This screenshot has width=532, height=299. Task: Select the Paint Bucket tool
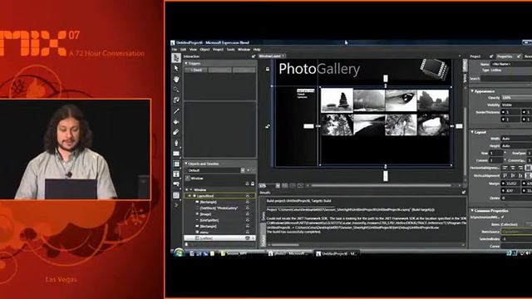pyautogui.click(x=176, y=121)
